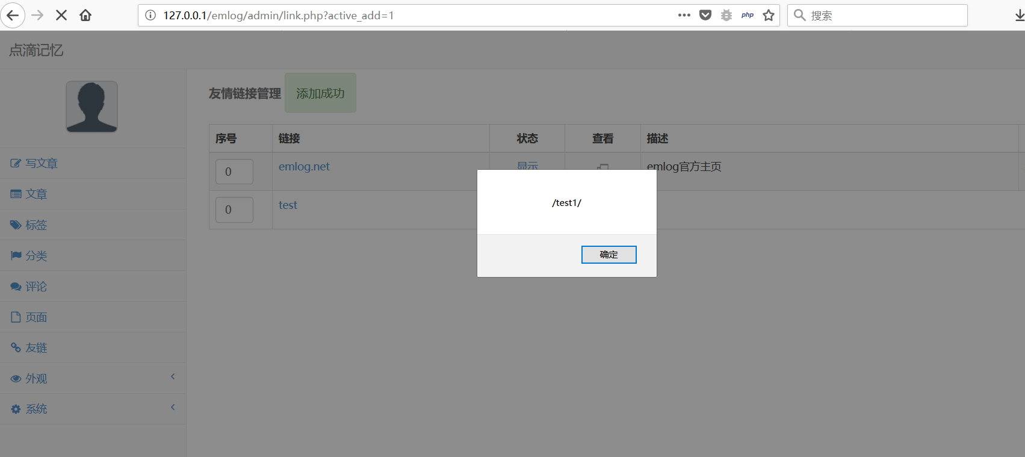Click the bug extension icon
The height and width of the screenshot is (457, 1025).
coord(726,15)
